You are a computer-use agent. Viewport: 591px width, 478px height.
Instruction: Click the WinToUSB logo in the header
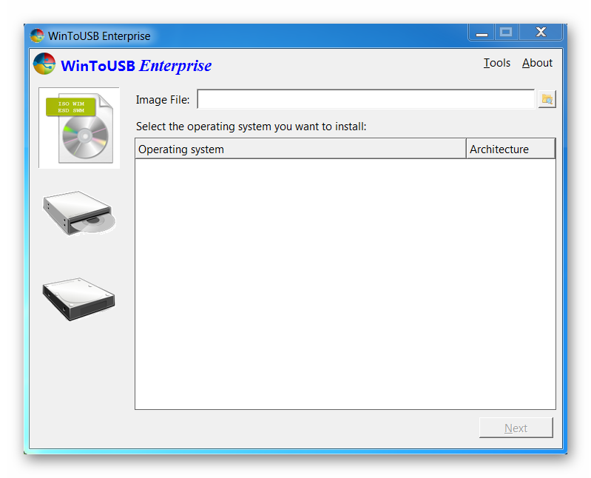(44, 64)
